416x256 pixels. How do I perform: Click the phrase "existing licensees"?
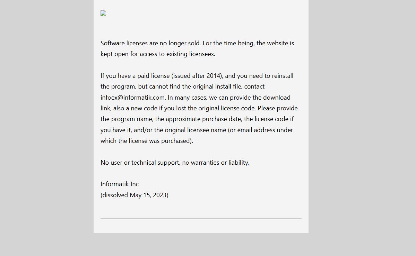[190, 54]
